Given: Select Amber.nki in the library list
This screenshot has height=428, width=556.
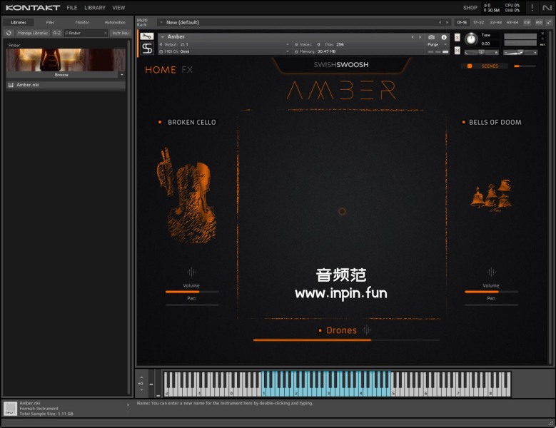Looking at the screenshot, I should click(x=66, y=85).
